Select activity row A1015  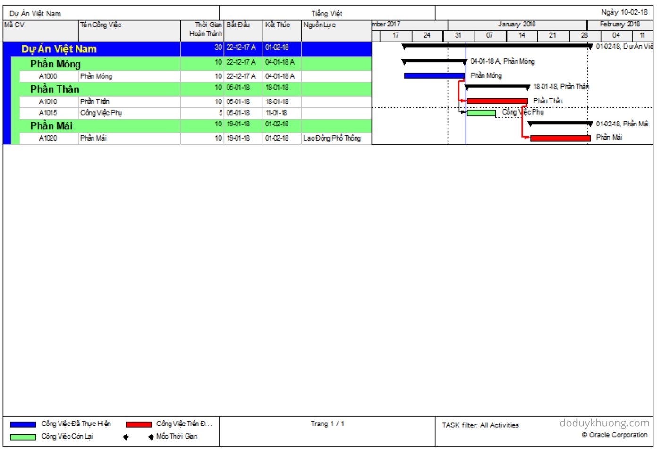48,113
